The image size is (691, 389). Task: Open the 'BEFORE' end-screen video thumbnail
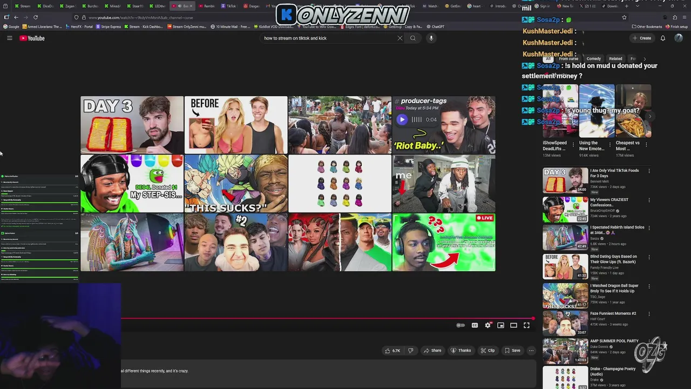click(236, 125)
